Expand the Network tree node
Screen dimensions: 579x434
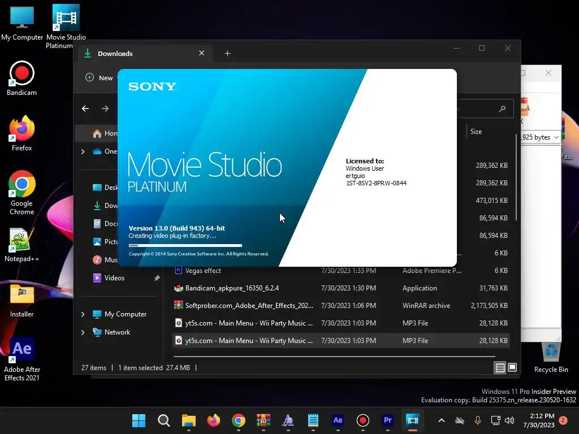(83, 332)
